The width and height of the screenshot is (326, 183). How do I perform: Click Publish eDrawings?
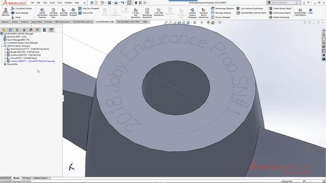279,17
